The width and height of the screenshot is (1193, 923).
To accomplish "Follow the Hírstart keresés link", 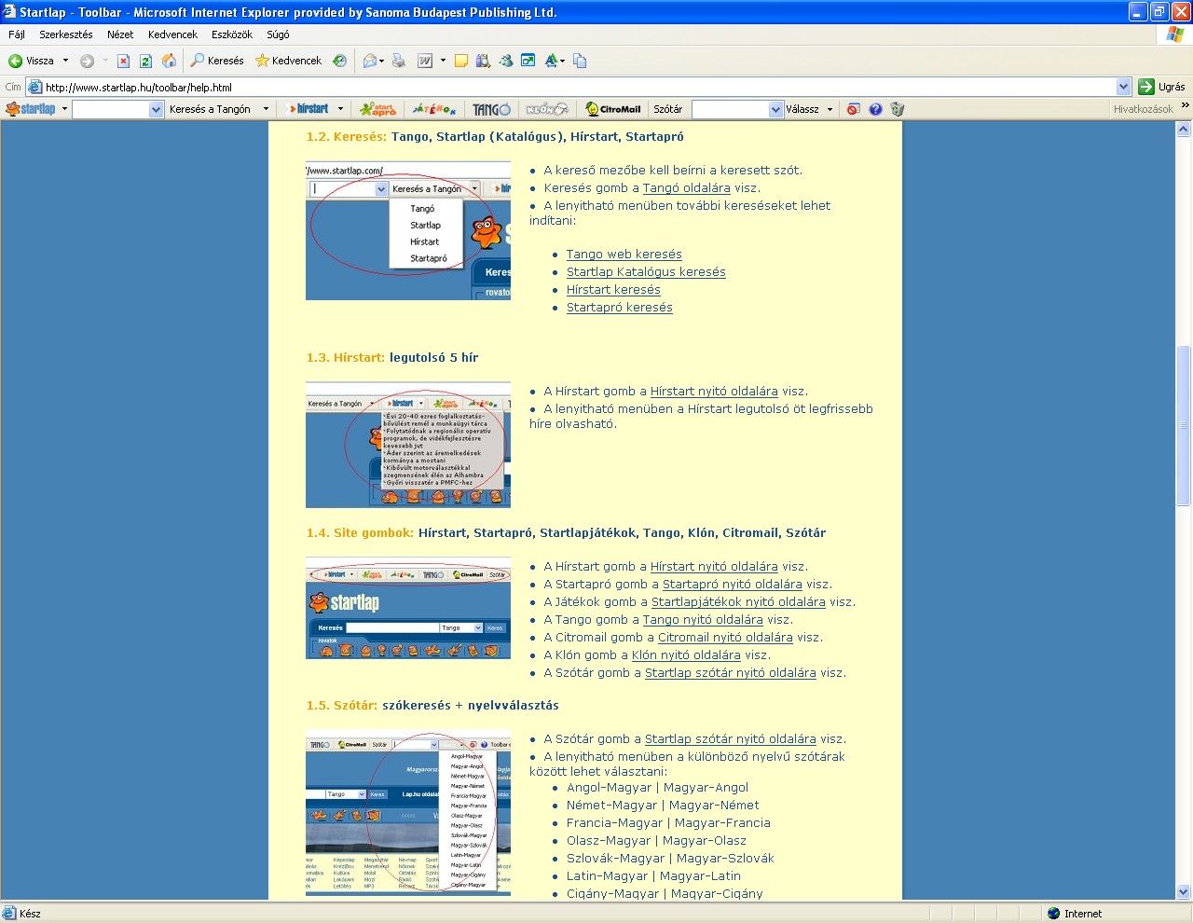I will [x=613, y=290].
